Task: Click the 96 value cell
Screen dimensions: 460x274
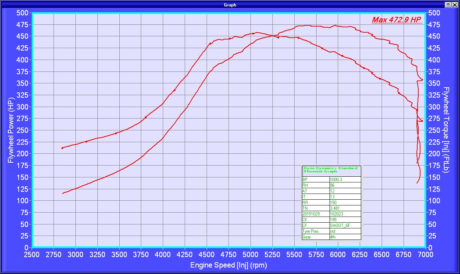Action: pyautogui.click(x=345, y=185)
